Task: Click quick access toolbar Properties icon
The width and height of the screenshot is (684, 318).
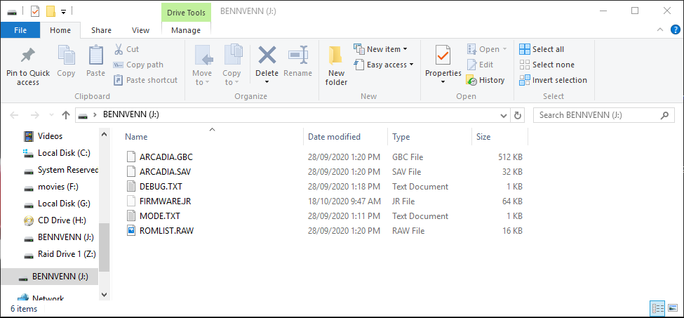Action: pyautogui.click(x=35, y=11)
